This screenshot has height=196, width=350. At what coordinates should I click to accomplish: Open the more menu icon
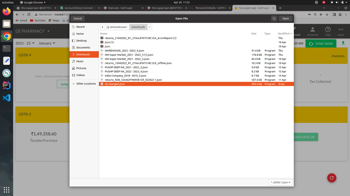click(341, 31)
